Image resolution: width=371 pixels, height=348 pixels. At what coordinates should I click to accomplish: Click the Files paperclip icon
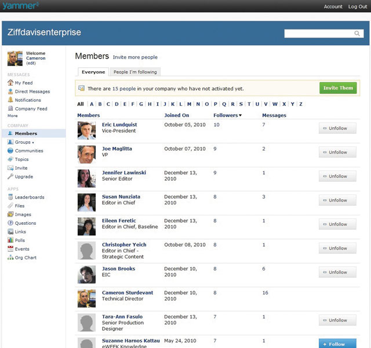[10, 206]
